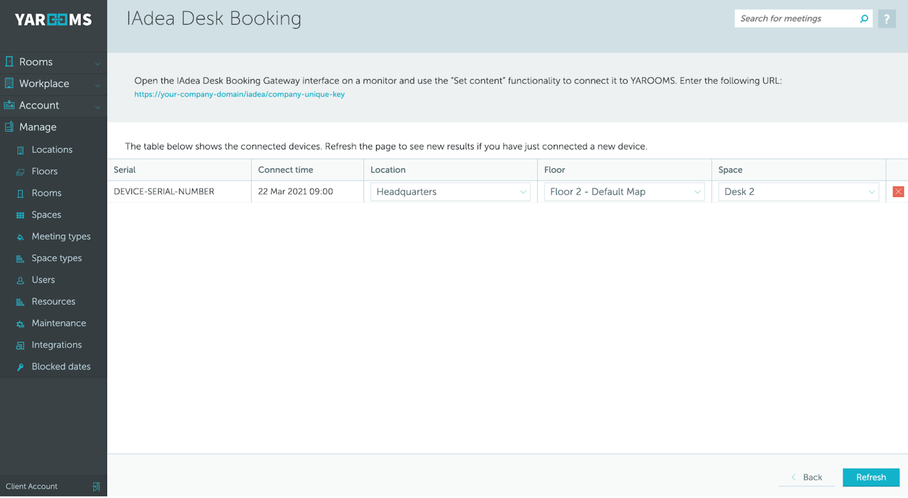Click the Integrations sidebar icon
Viewport: 908px width, 498px height.
point(20,345)
